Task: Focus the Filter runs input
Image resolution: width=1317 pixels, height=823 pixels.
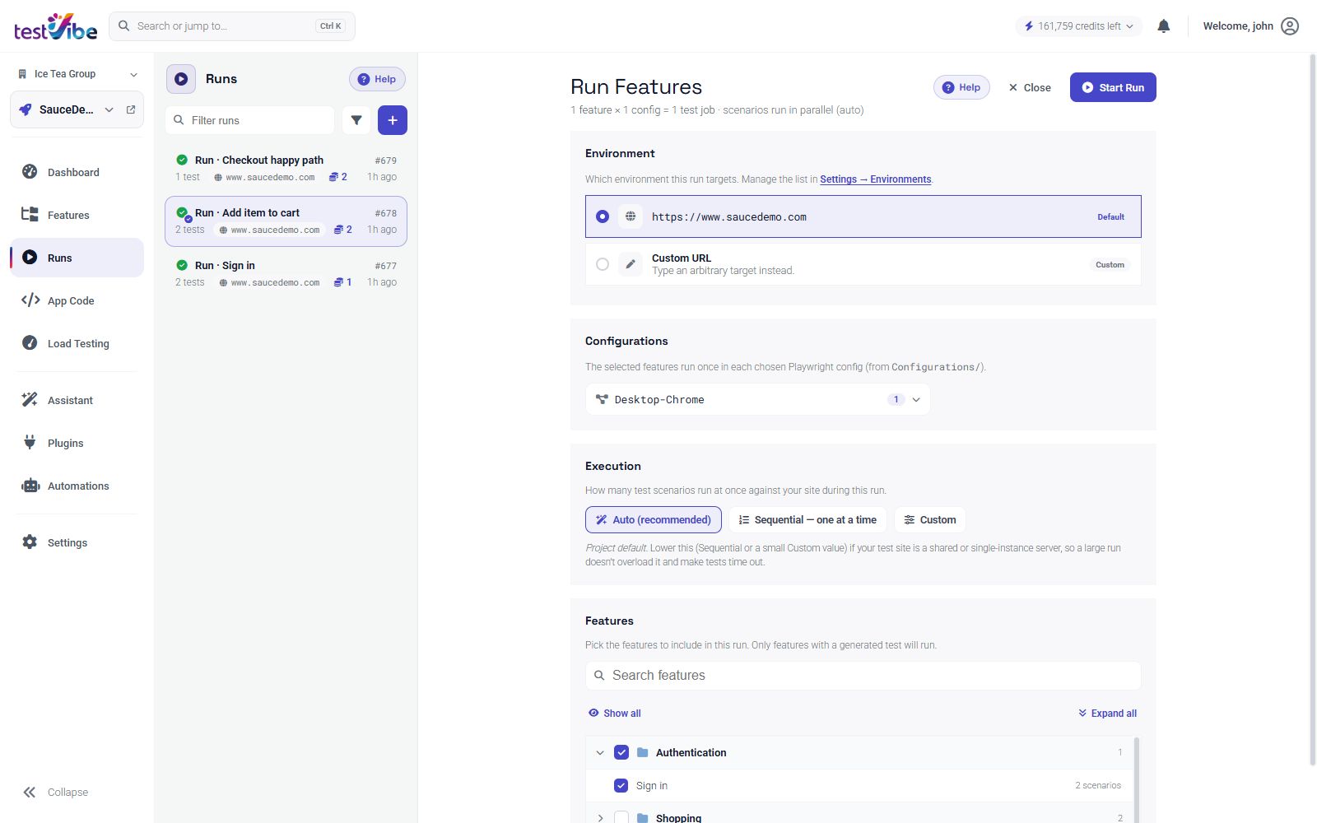Action: pyautogui.click(x=250, y=120)
